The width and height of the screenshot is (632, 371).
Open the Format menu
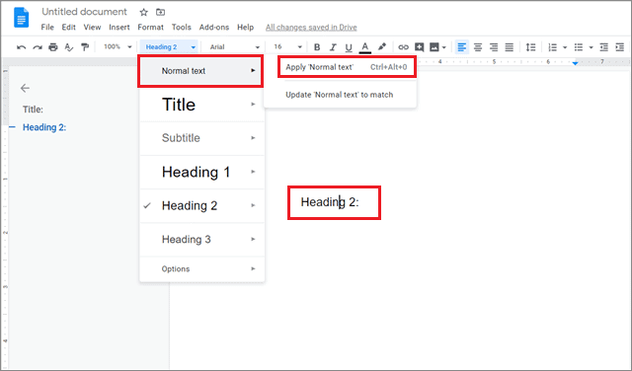click(x=150, y=28)
